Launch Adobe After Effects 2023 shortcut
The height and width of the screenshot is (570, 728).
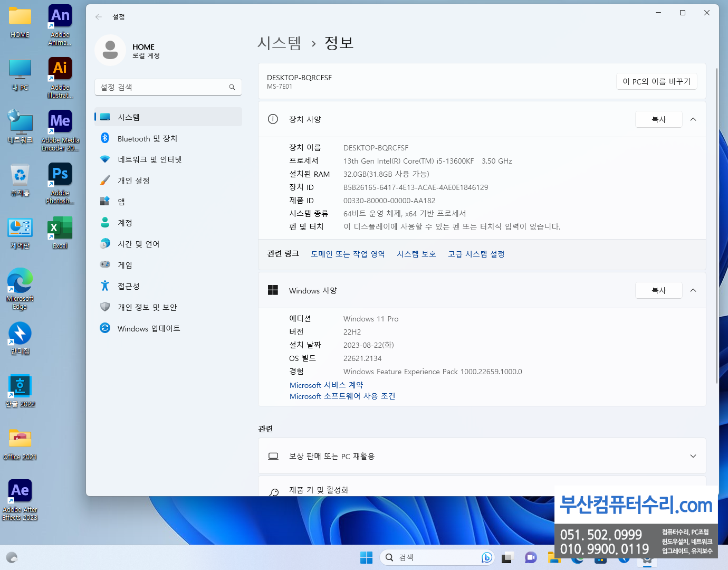pyautogui.click(x=20, y=500)
